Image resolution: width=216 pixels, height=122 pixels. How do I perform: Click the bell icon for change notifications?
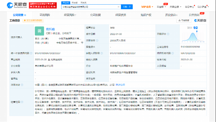pyautogui.click(x=25, y=21)
